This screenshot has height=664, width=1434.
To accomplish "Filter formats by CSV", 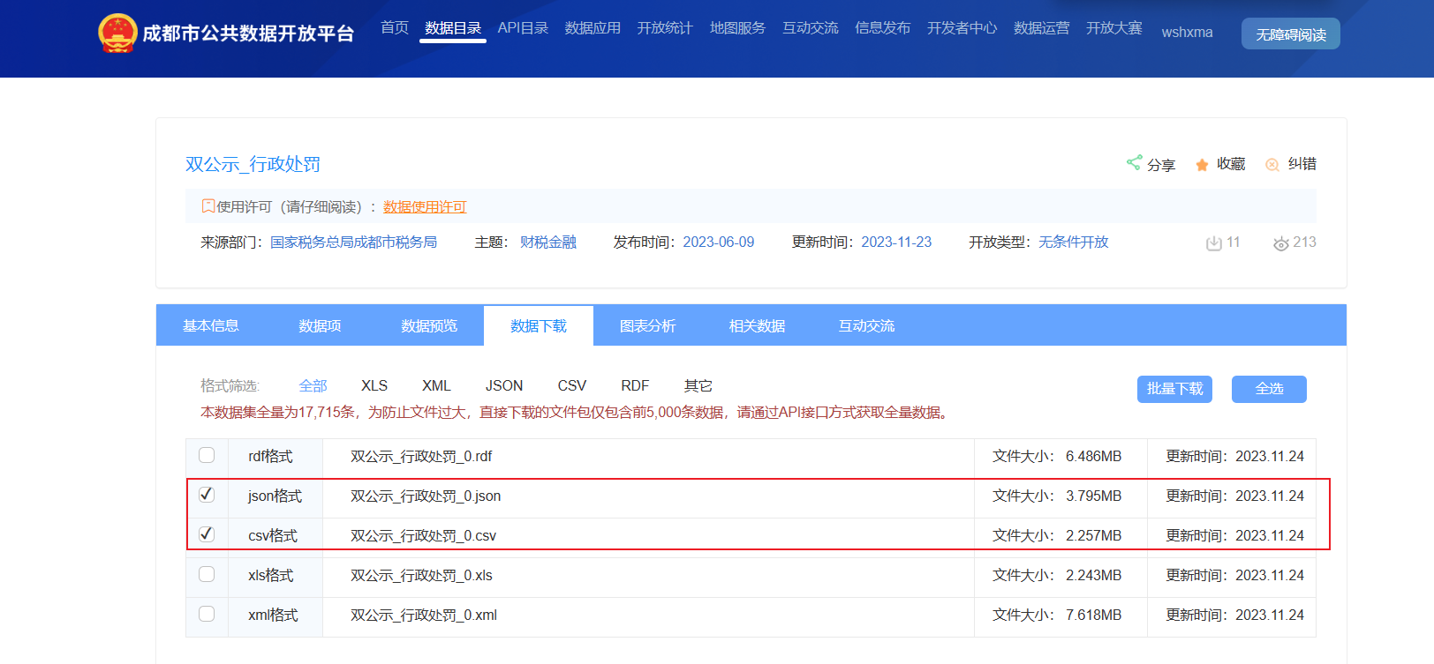I will click(572, 385).
